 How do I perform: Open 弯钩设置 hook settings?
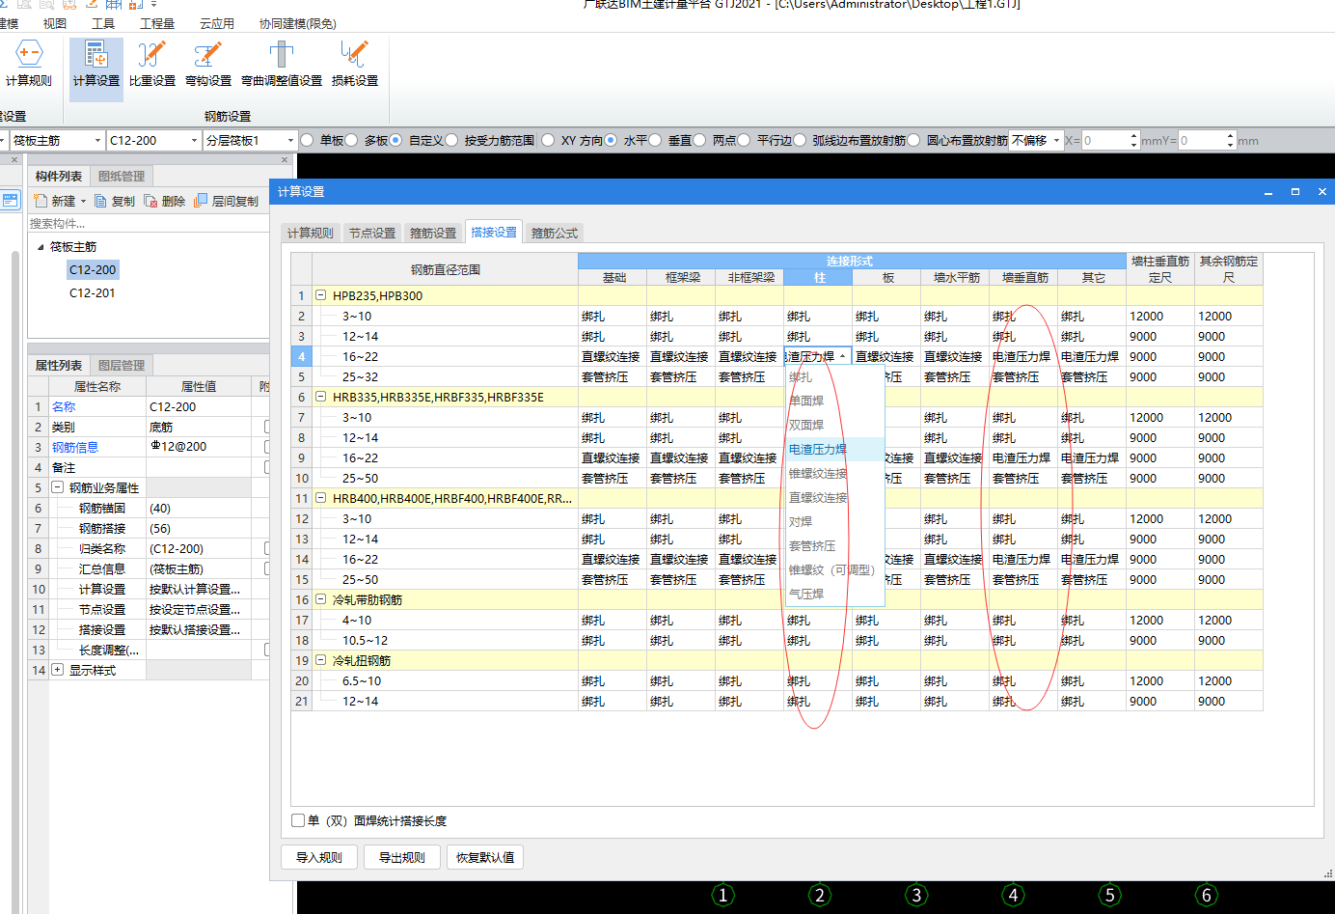tap(208, 66)
